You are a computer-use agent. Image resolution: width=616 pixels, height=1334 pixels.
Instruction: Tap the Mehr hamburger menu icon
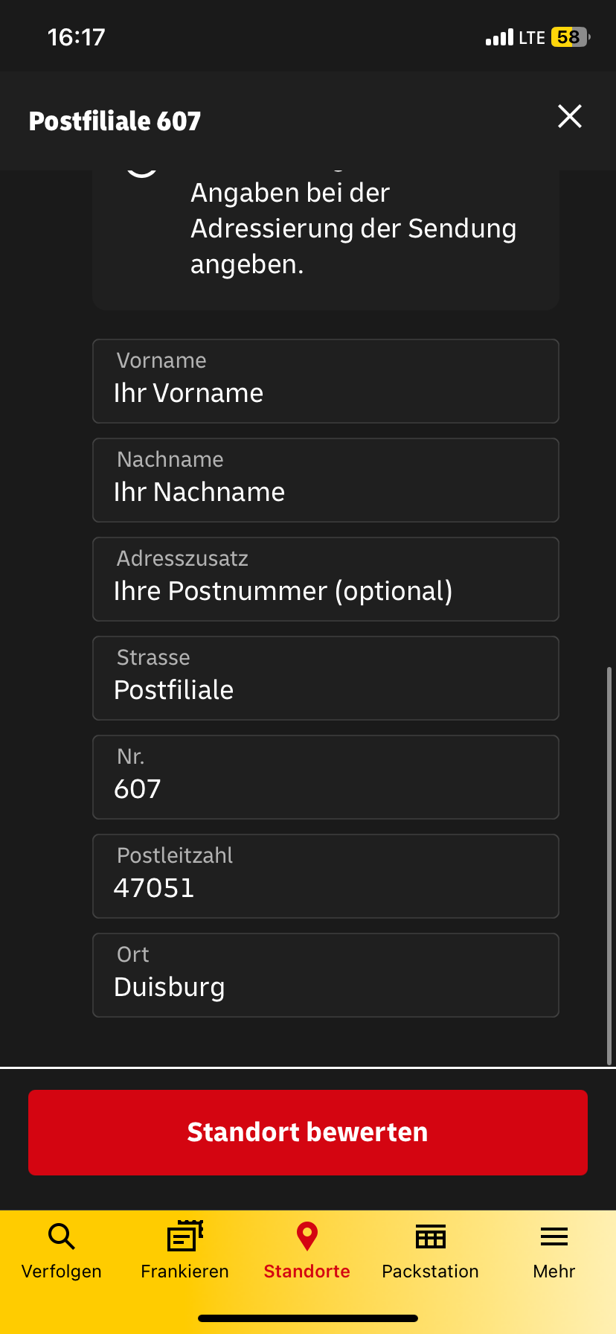(x=554, y=1236)
